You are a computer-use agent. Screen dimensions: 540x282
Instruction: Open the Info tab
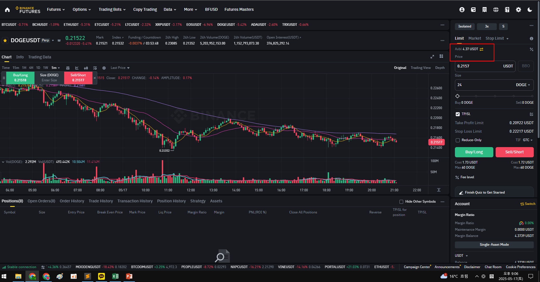20,57
